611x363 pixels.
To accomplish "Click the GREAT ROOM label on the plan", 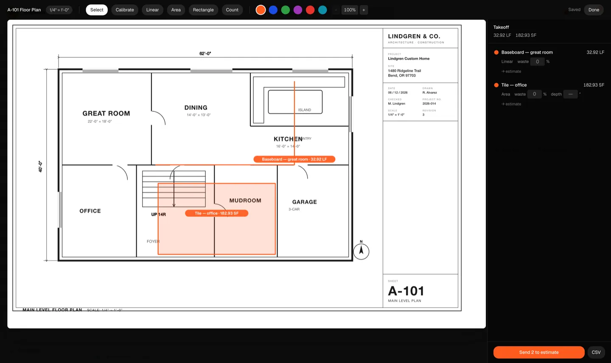I will pos(106,114).
